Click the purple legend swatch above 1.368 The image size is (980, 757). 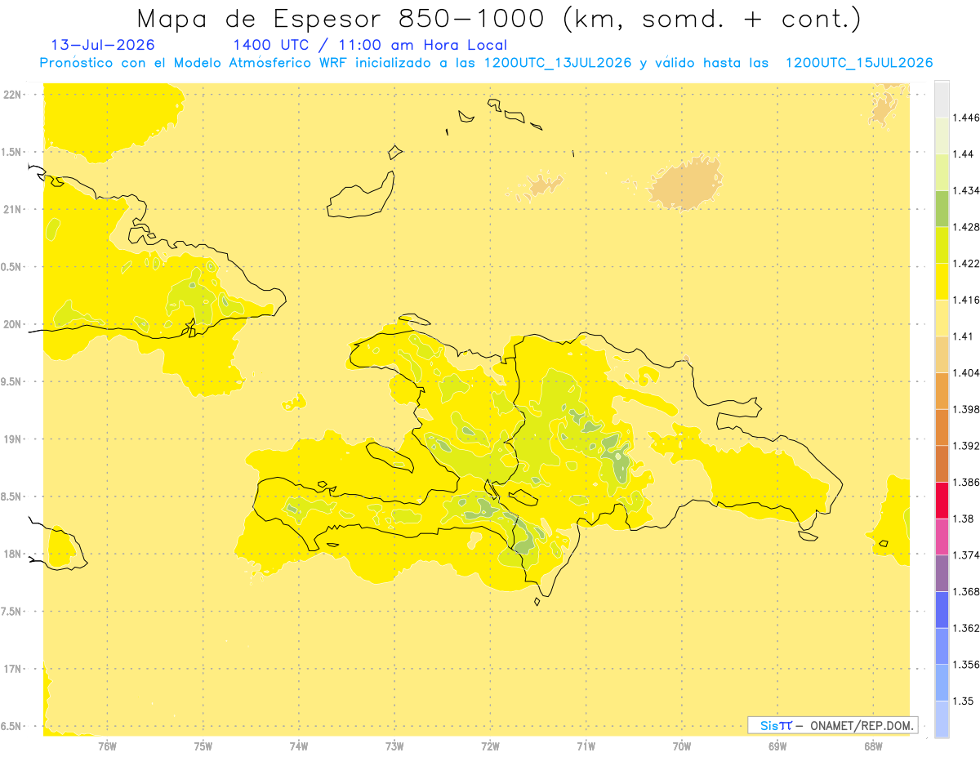click(942, 572)
